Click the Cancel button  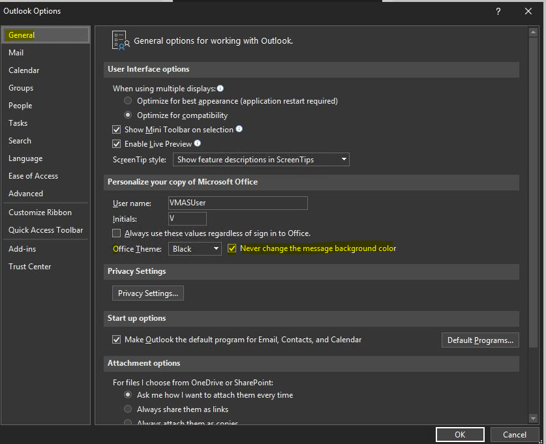tap(514, 435)
